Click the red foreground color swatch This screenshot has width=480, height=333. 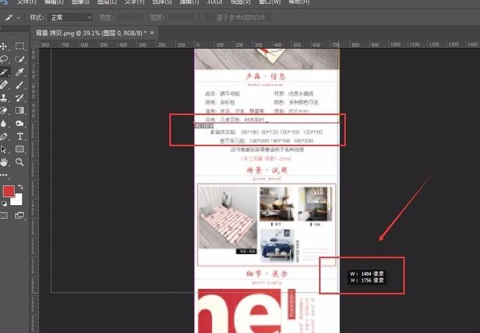point(9,192)
